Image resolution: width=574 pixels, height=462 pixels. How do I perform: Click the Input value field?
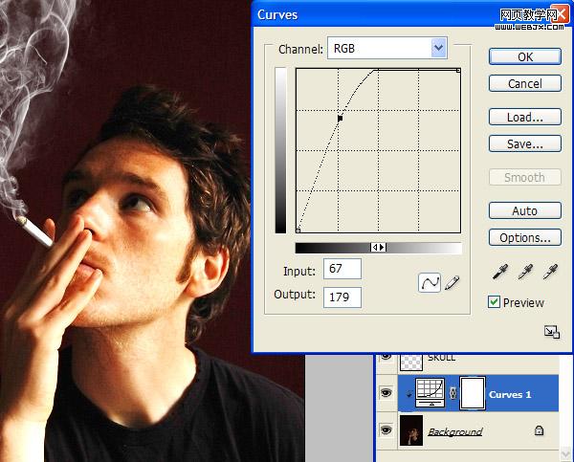click(342, 269)
